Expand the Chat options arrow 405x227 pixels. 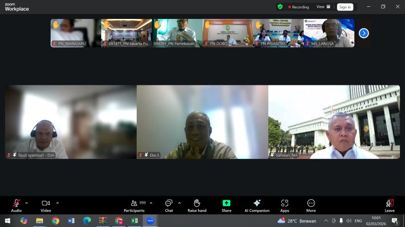[179, 203]
